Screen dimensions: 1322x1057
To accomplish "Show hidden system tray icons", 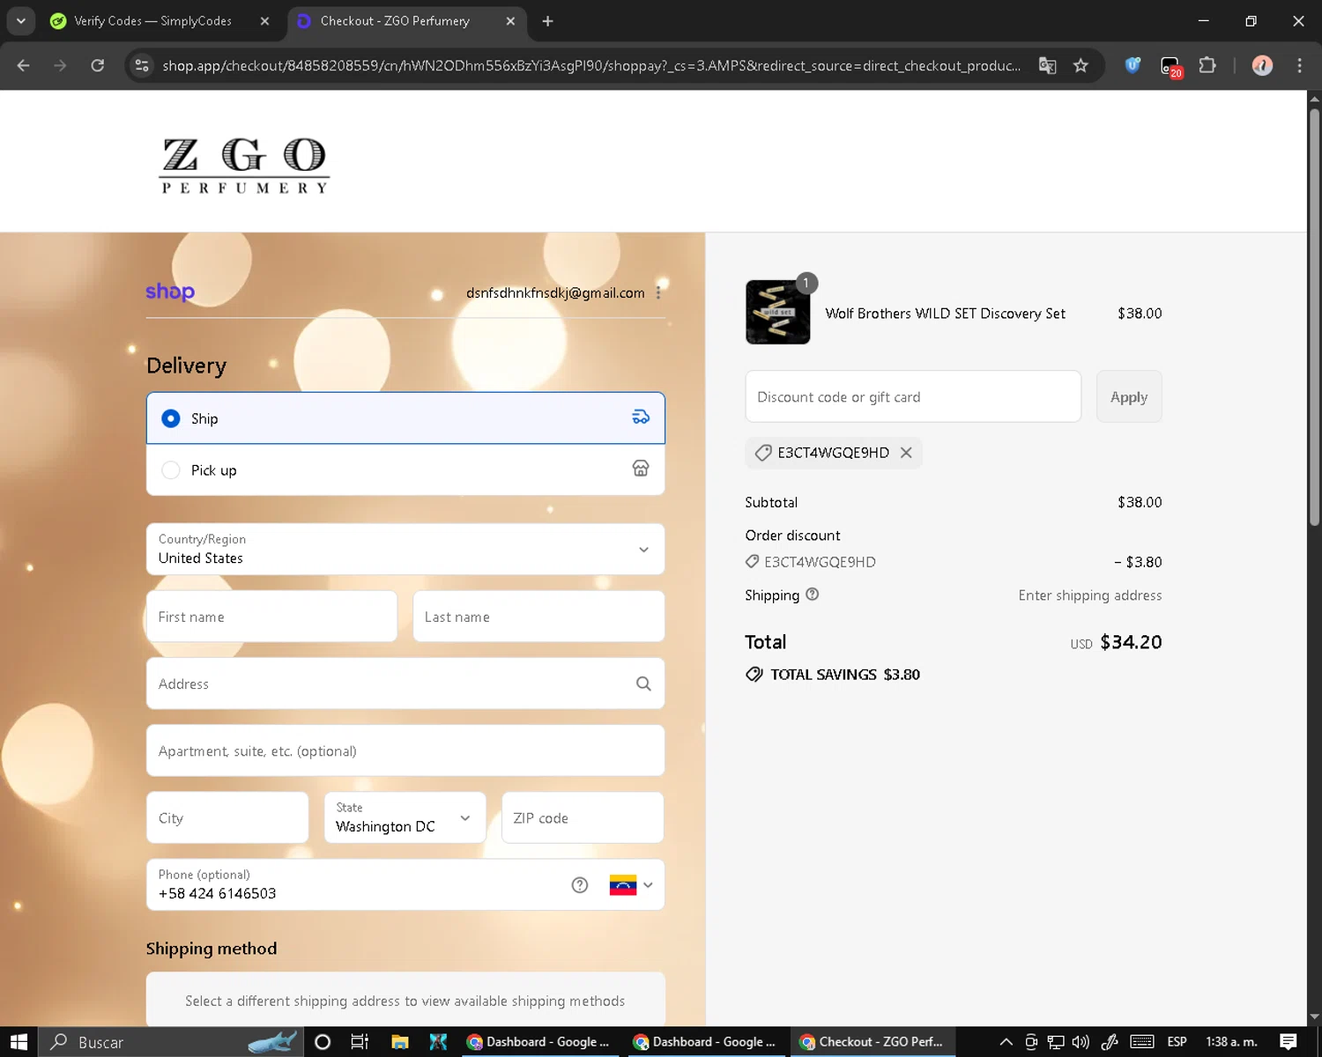I will [1006, 1042].
